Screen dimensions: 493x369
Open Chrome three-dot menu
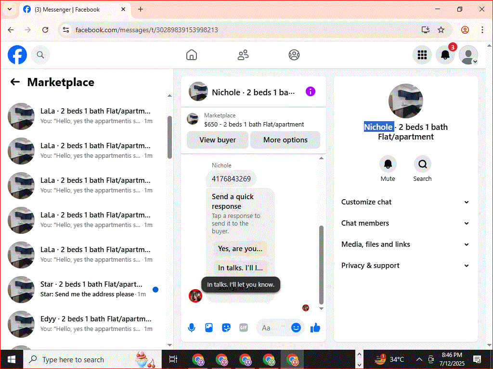click(x=482, y=30)
